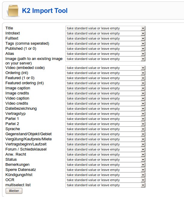
Task: Expand the Kündigungsfrist dropdown
Action: [105, 175]
